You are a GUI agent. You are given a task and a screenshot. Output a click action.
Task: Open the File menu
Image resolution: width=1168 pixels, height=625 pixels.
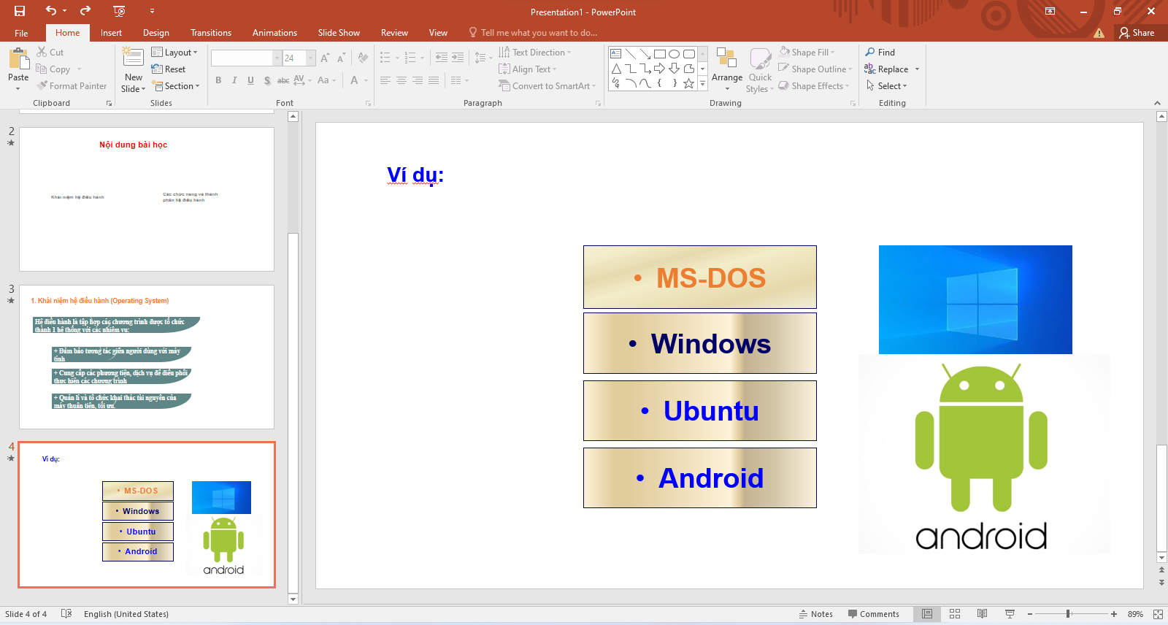(21, 33)
